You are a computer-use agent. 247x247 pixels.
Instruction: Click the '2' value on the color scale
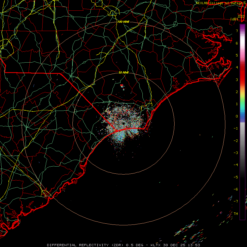[237, 92]
